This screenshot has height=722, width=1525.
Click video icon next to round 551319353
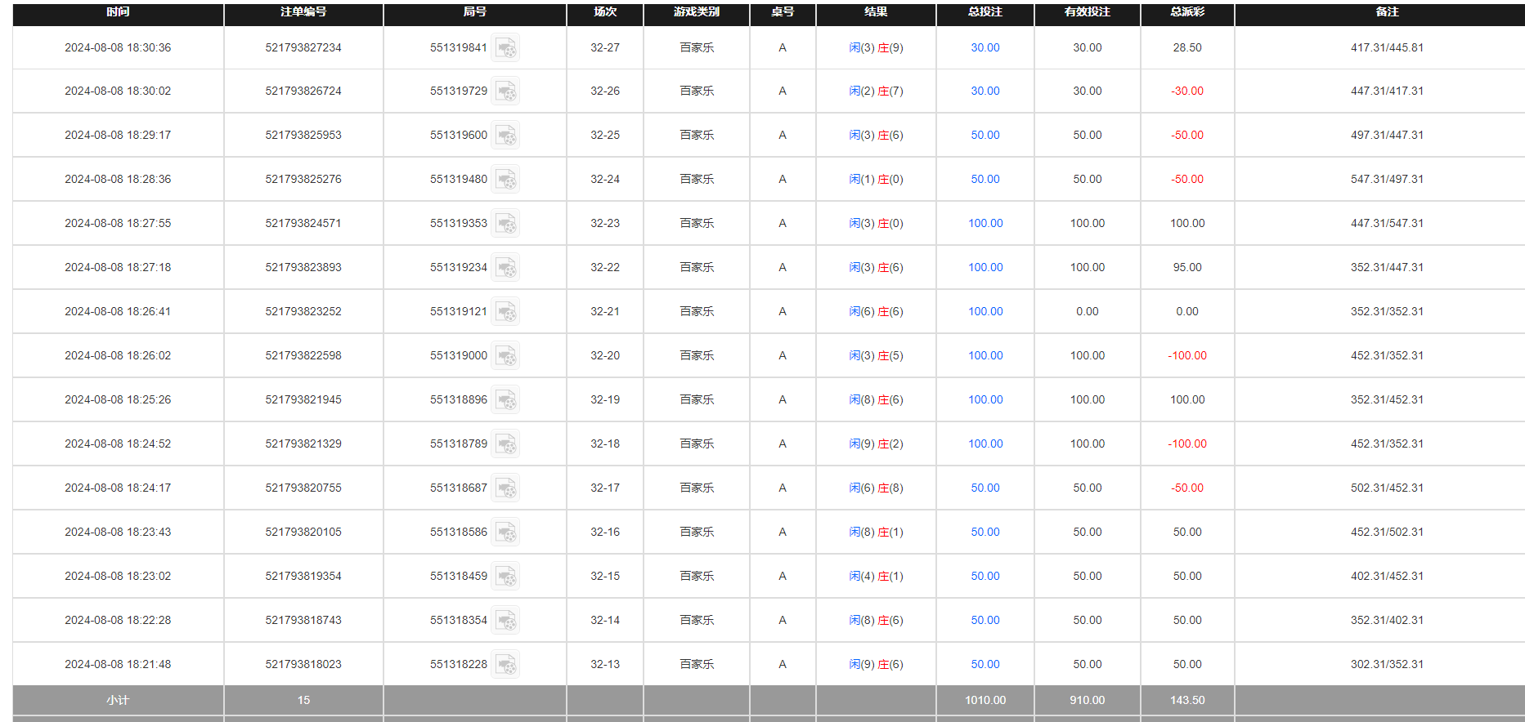coord(506,224)
